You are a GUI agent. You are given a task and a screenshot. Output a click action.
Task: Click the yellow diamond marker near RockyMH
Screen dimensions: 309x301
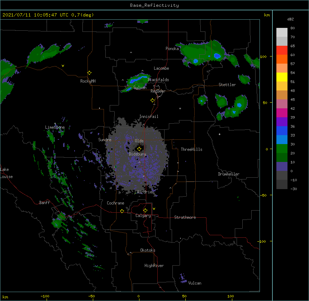tap(90, 73)
